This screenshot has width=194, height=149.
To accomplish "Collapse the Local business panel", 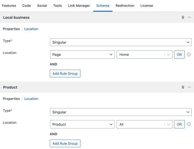I will [x=189, y=17].
